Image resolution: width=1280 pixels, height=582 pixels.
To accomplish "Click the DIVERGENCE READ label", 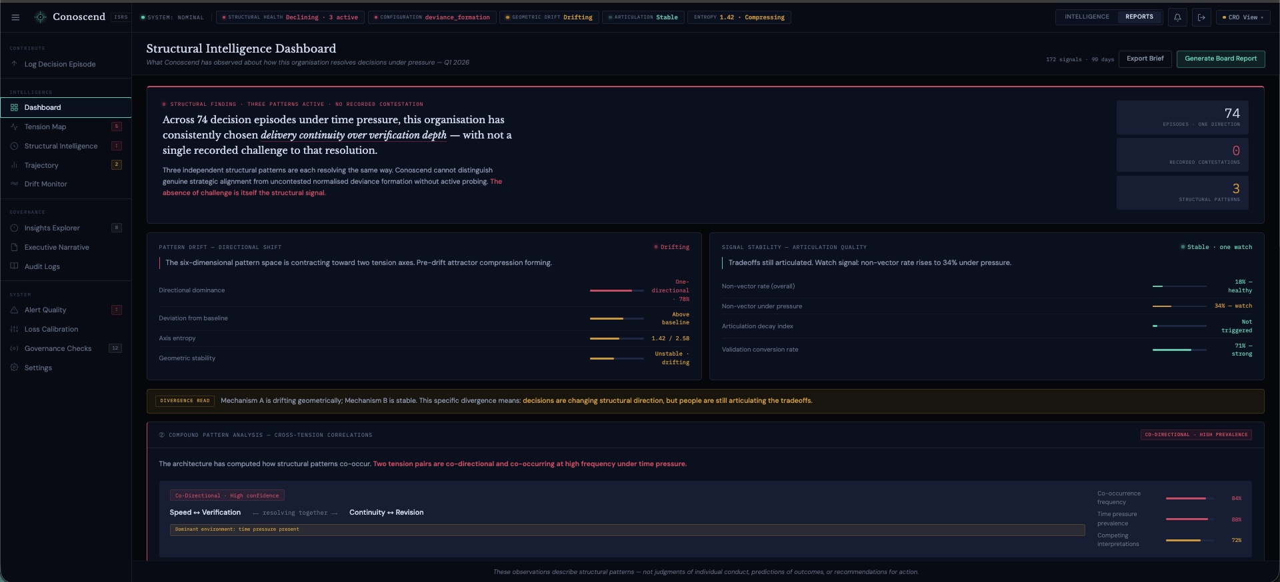I will (185, 401).
